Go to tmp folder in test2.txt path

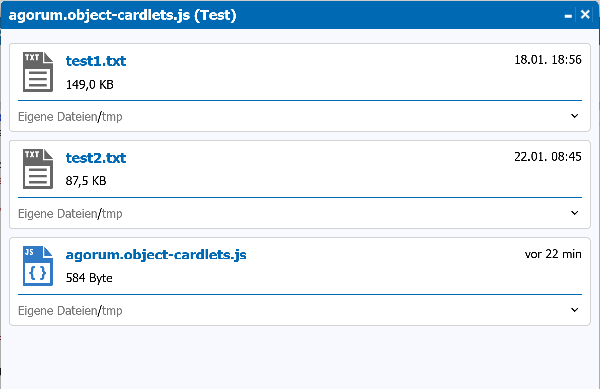pyautogui.click(x=112, y=214)
